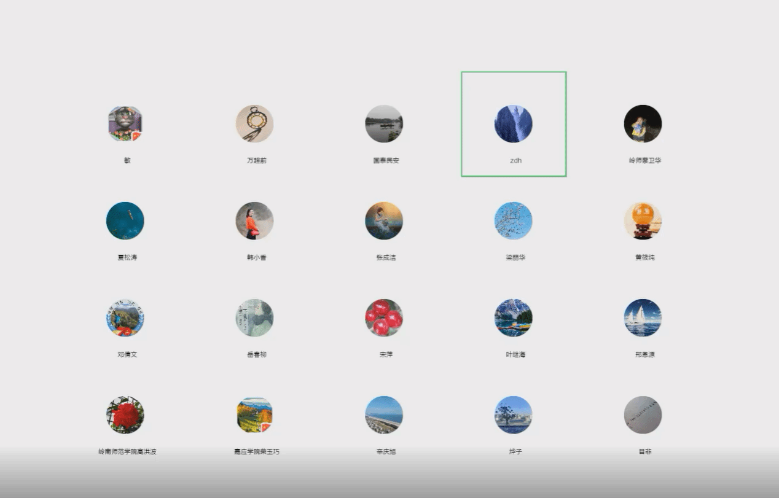Click the Talking Tom cat avatar
This screenshot has width=779, height=498.
[x=125, y=124]
